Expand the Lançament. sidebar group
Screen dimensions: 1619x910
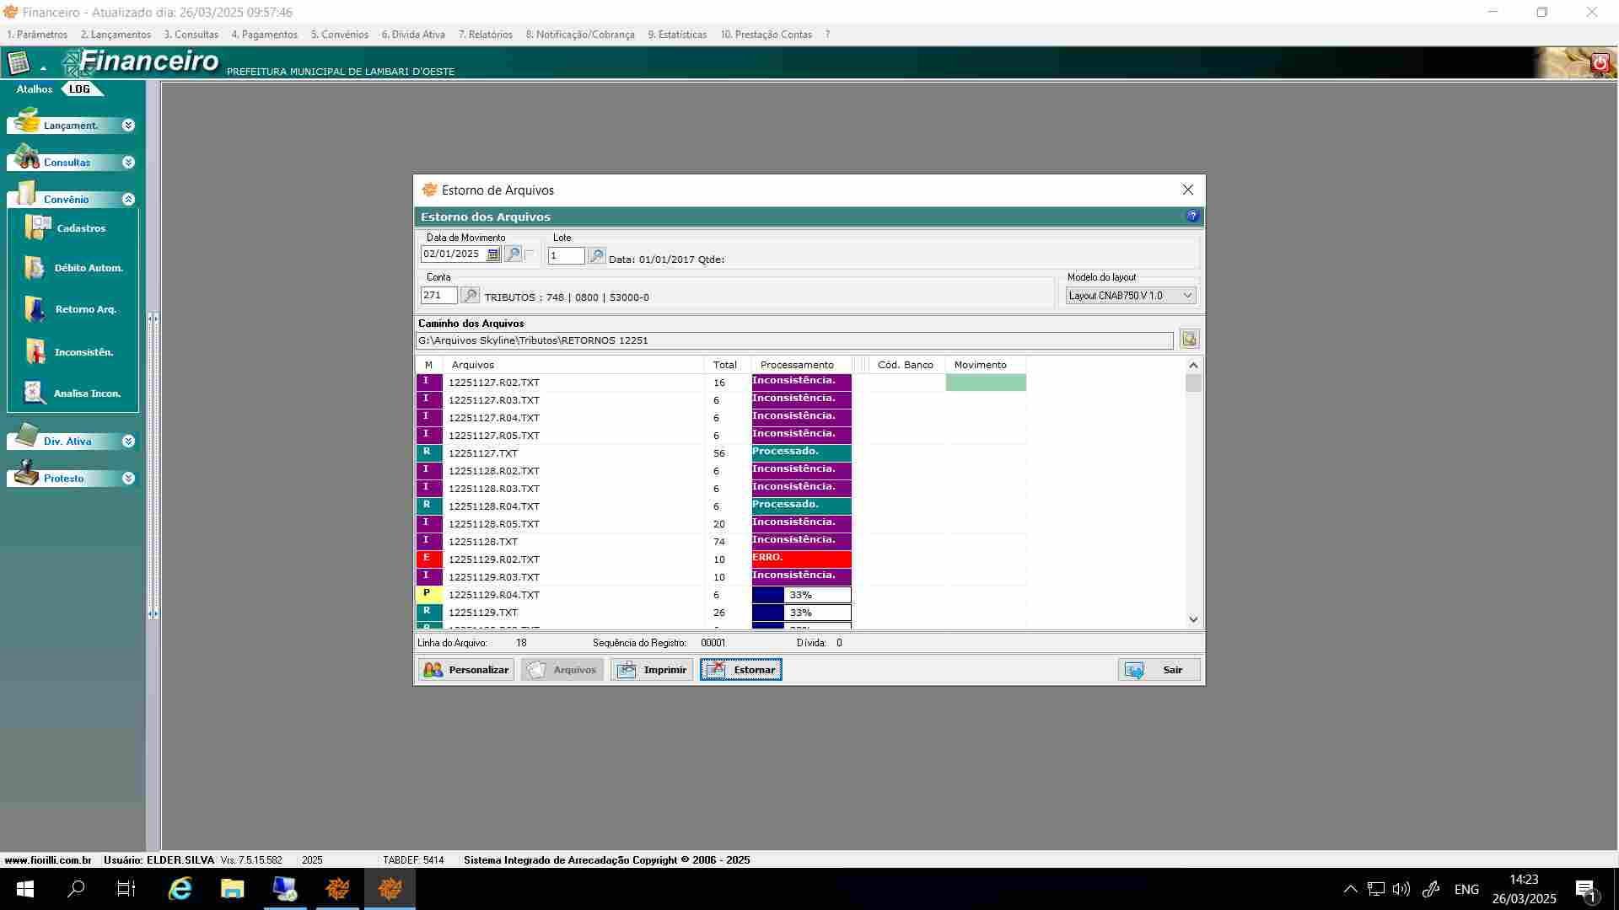128,126
